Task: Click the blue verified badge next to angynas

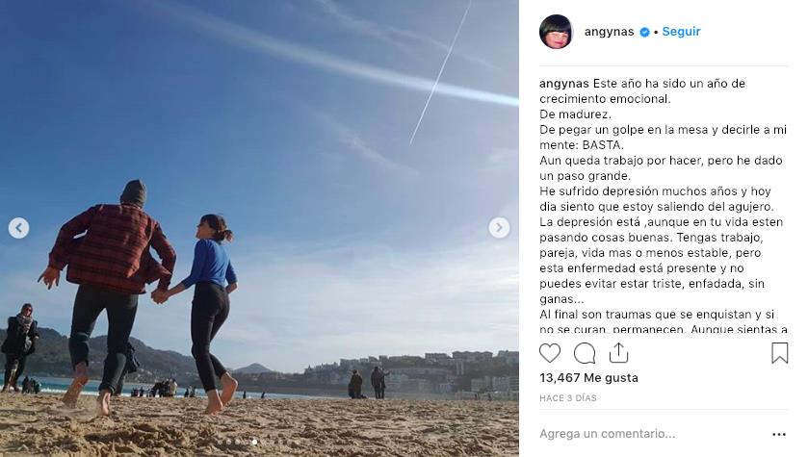Action: 644,32
